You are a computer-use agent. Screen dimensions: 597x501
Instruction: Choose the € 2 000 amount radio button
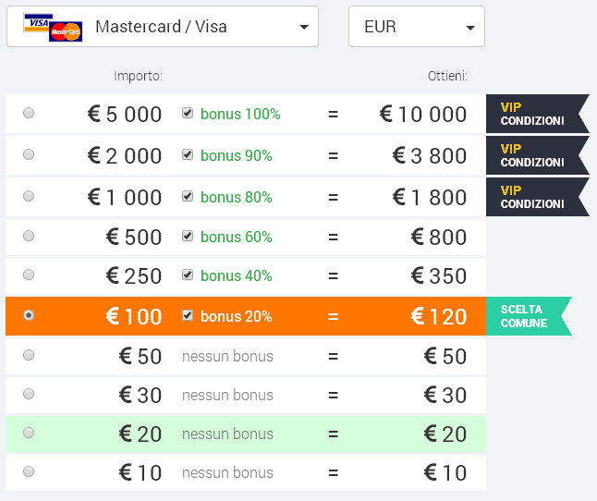point(29,154)
